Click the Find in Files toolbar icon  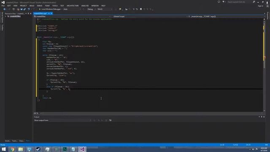[120, 9]
